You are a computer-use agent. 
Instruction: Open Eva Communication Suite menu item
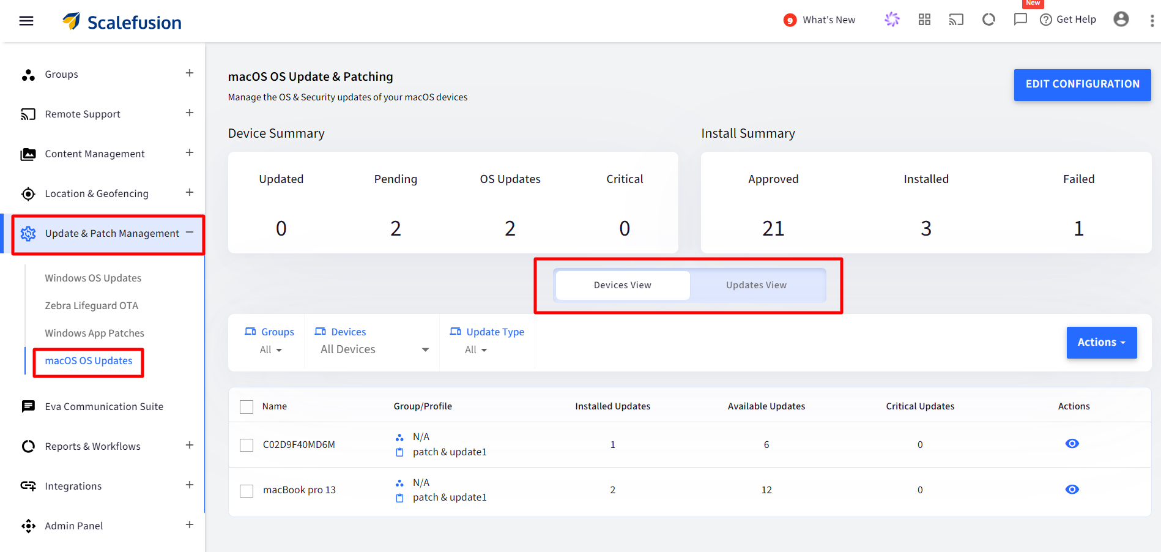(104, 406)
